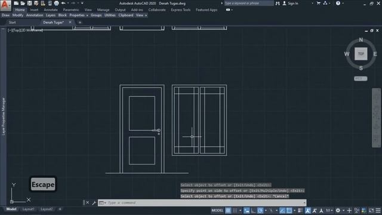
Task: Toggle Auto Scale annotation icon
Action: pyautogui.click(x=315, y=210)
